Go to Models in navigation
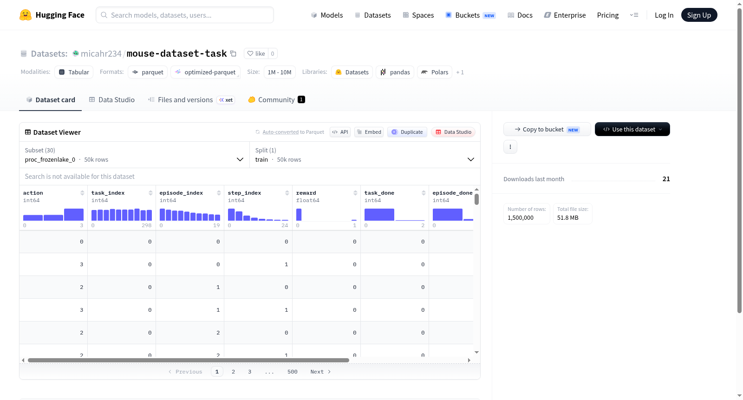 327,15
